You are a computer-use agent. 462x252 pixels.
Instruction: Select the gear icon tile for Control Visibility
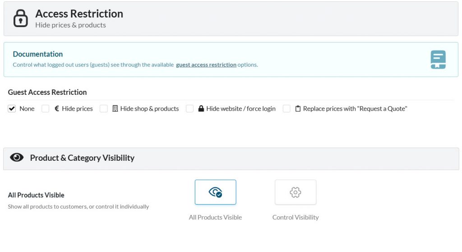point(295,192)
